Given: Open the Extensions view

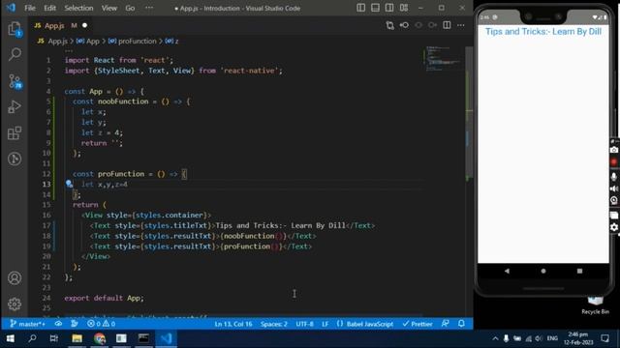Looking at the screenshot, I should tap(15, 133).
